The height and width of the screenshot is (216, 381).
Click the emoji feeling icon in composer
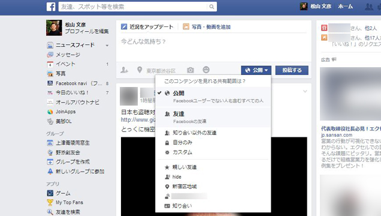pos(206,70)
